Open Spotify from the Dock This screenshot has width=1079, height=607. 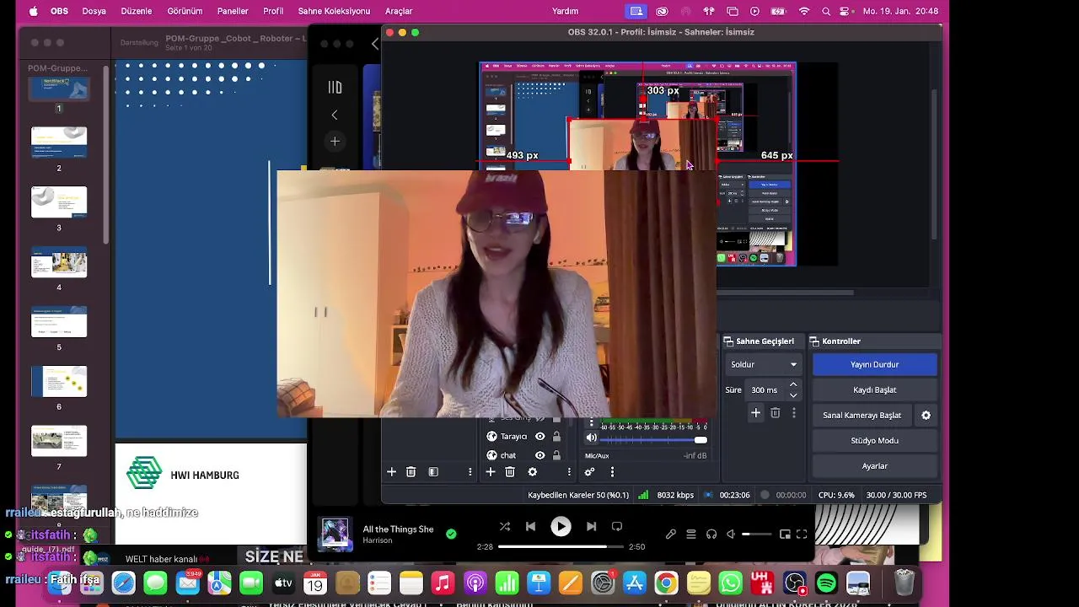click(826, 583)
